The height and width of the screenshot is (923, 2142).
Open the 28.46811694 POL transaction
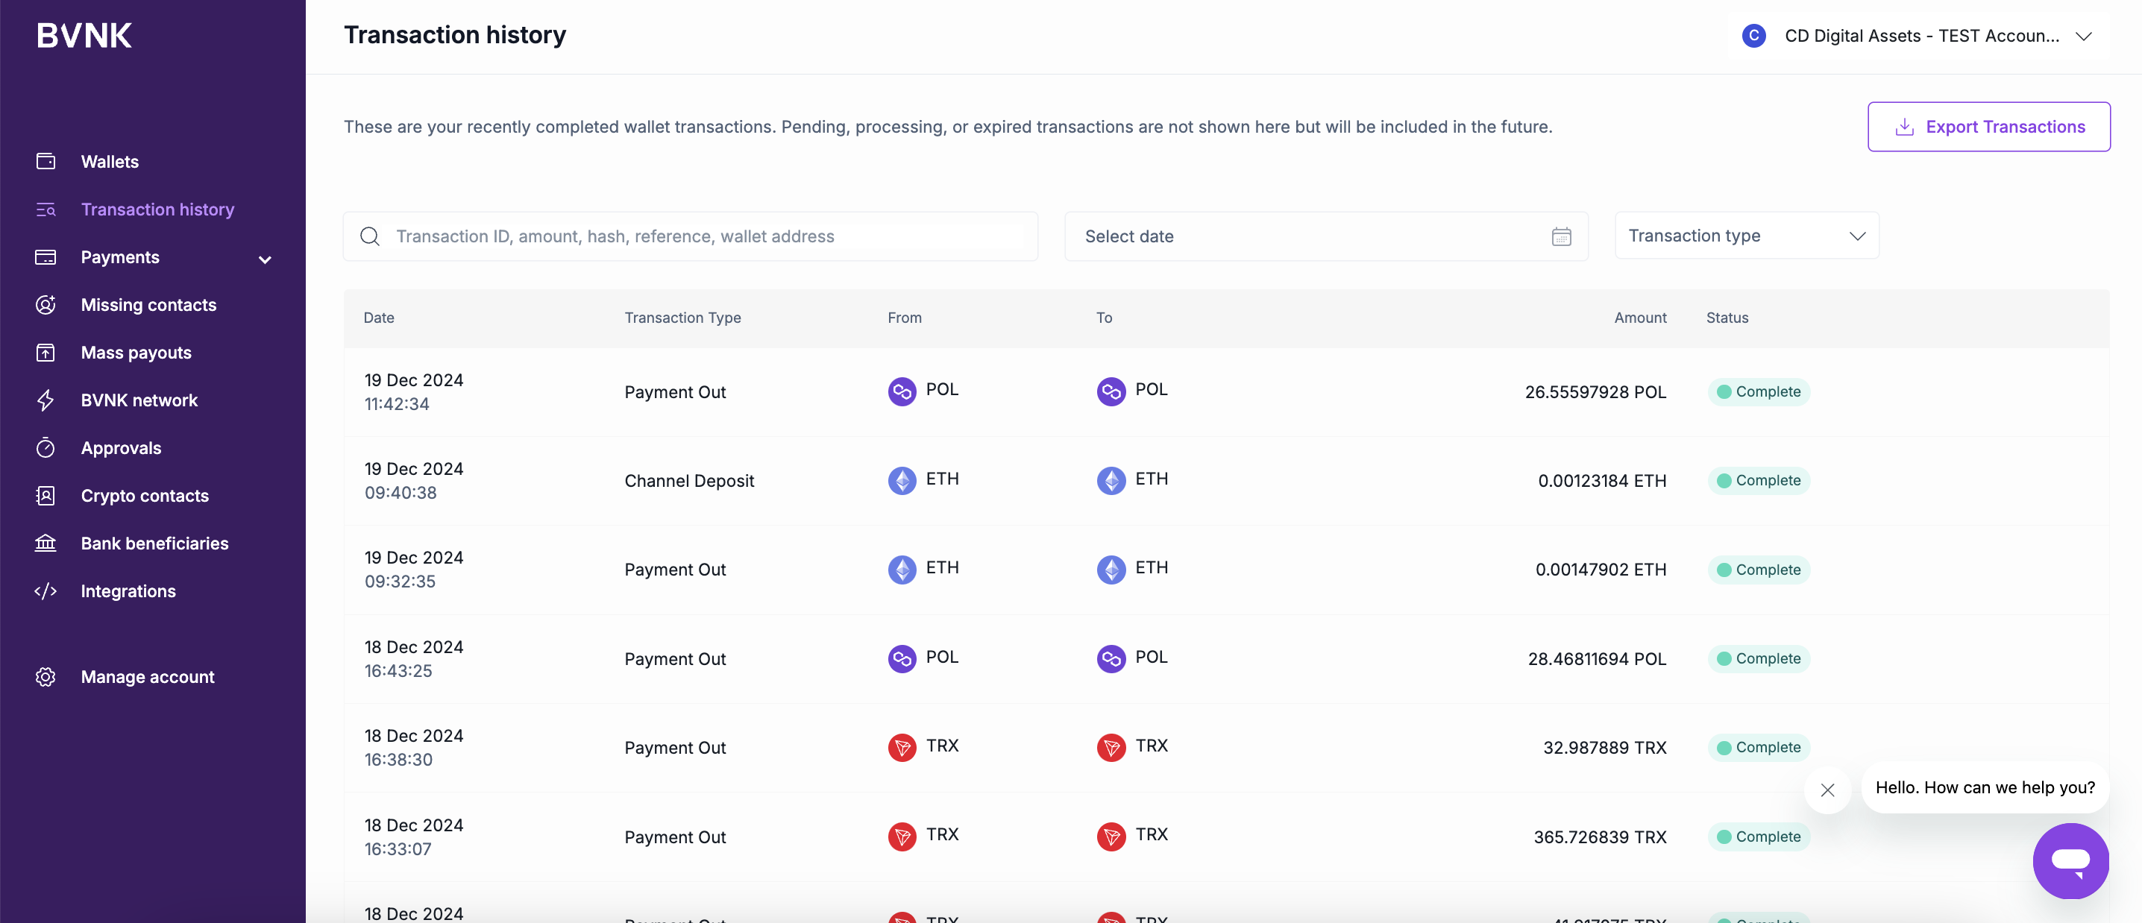coord(1597,658)
